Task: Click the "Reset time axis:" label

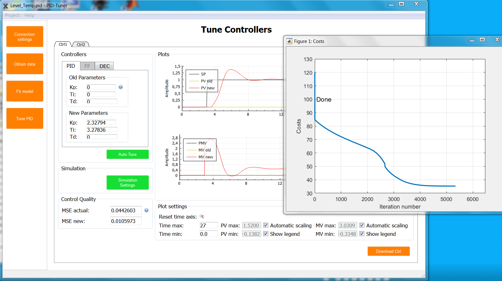Action: click(x=178, y=217)
